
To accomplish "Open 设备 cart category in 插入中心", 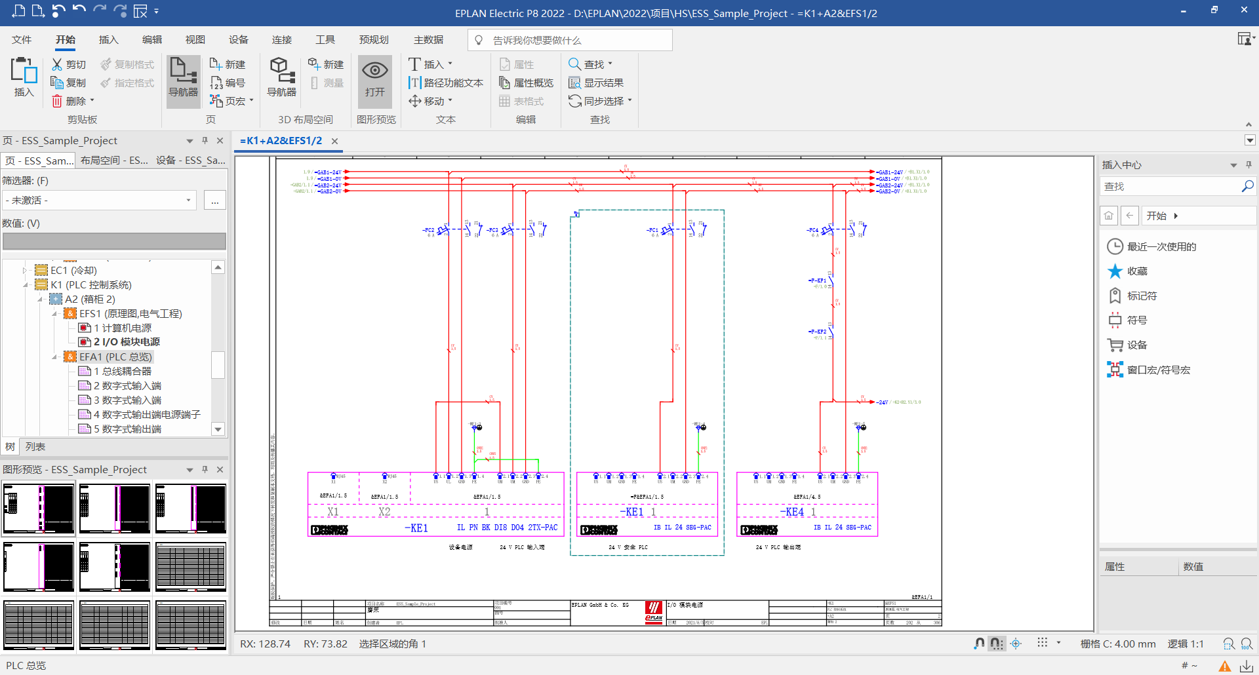I will 1127,345.
